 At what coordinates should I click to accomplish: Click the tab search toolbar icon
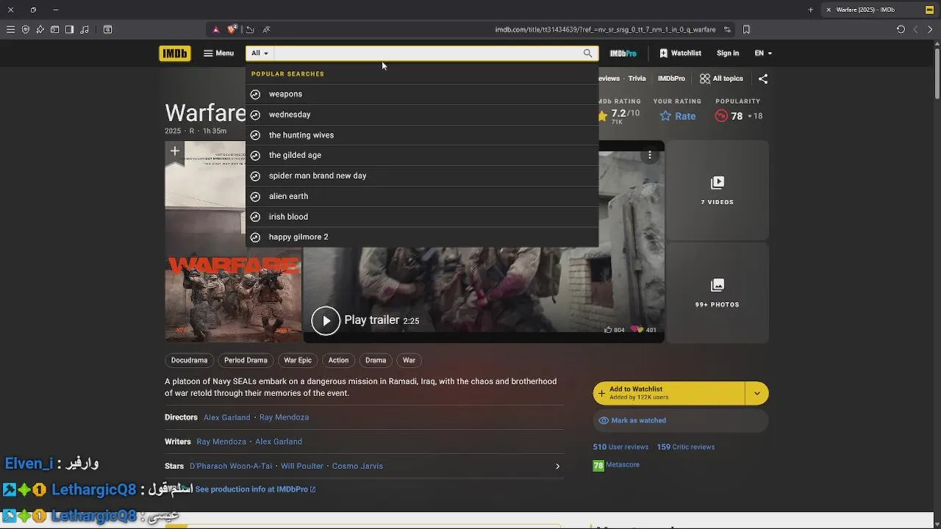pyautogui.click(x=107, y=29)
